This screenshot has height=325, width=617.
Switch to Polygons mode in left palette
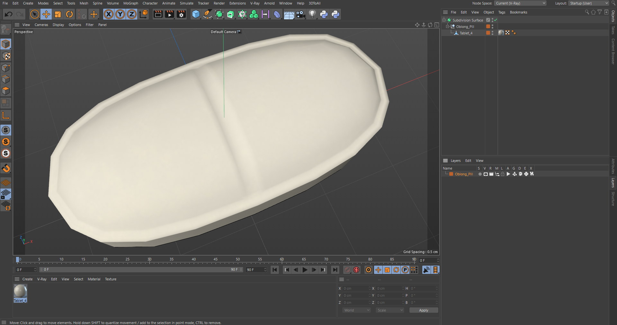point(6,91)
